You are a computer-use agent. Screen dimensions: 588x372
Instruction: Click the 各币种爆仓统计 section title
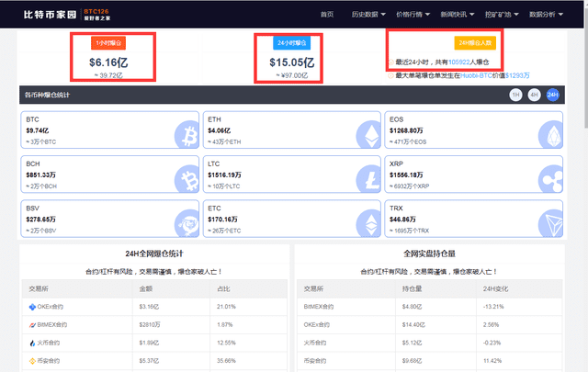pos(47,95)
